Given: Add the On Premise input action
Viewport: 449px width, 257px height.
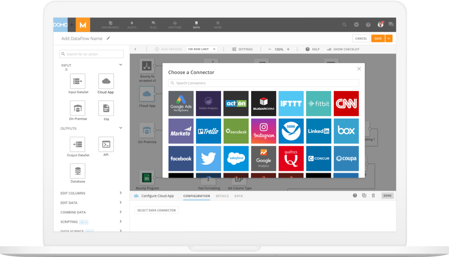Looking at the screenshot, I should point(78,108).
